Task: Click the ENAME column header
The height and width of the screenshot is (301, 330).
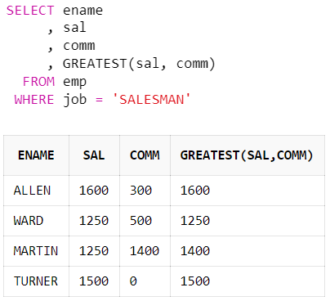Action: coord(36,155)
